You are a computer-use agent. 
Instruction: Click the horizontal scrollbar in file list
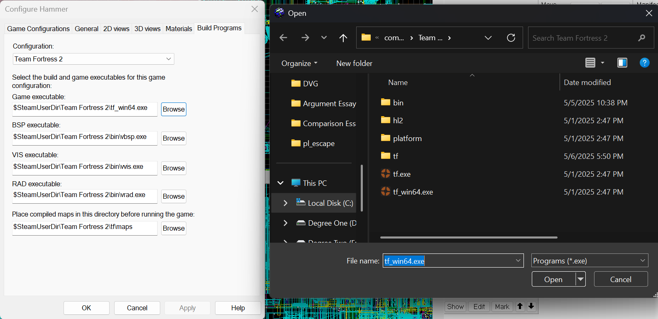pyautogui.click(x=469, y=238)
